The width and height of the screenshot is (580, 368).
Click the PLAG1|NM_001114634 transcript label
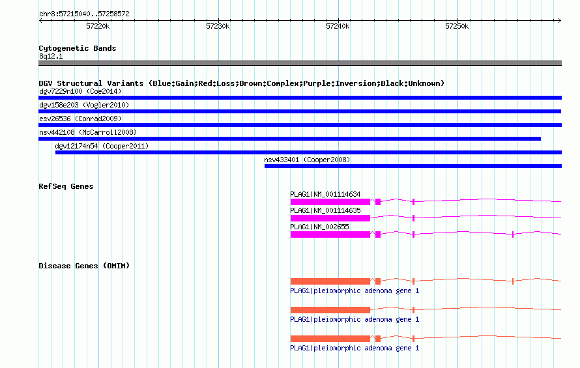point(325,194)
